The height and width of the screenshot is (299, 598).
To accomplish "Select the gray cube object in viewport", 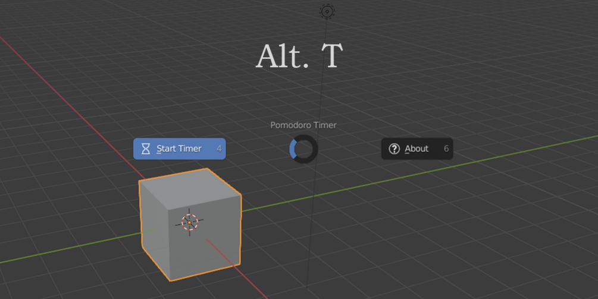I will (x=190, y=224).
